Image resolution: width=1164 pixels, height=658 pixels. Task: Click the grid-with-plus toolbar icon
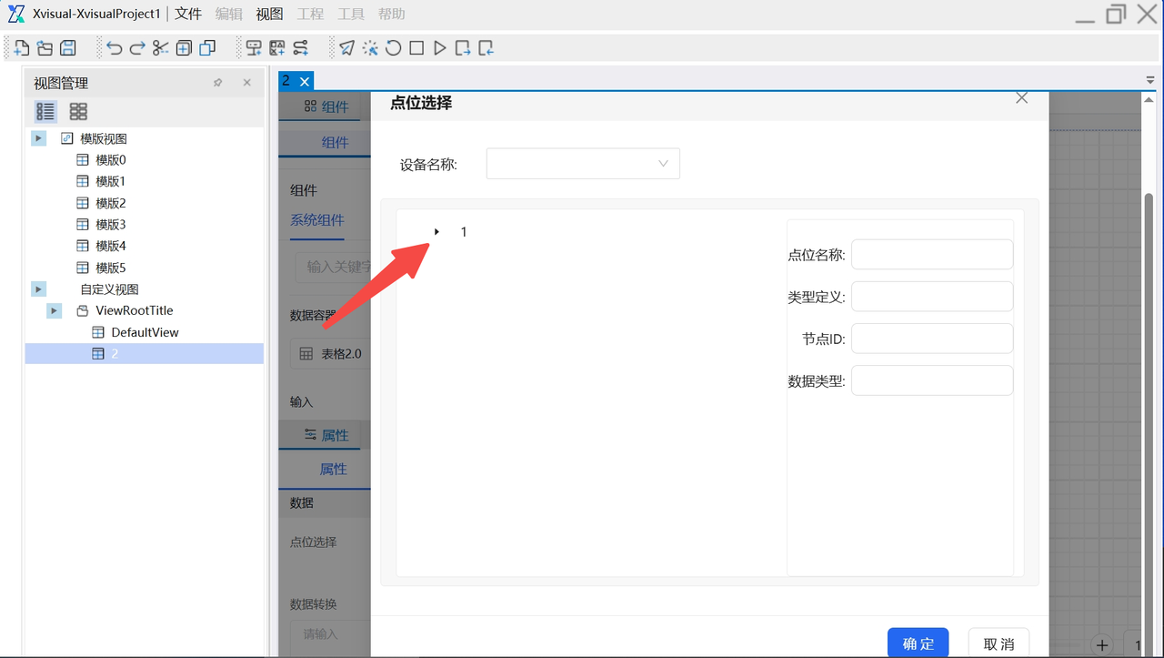tap(277, 48)
